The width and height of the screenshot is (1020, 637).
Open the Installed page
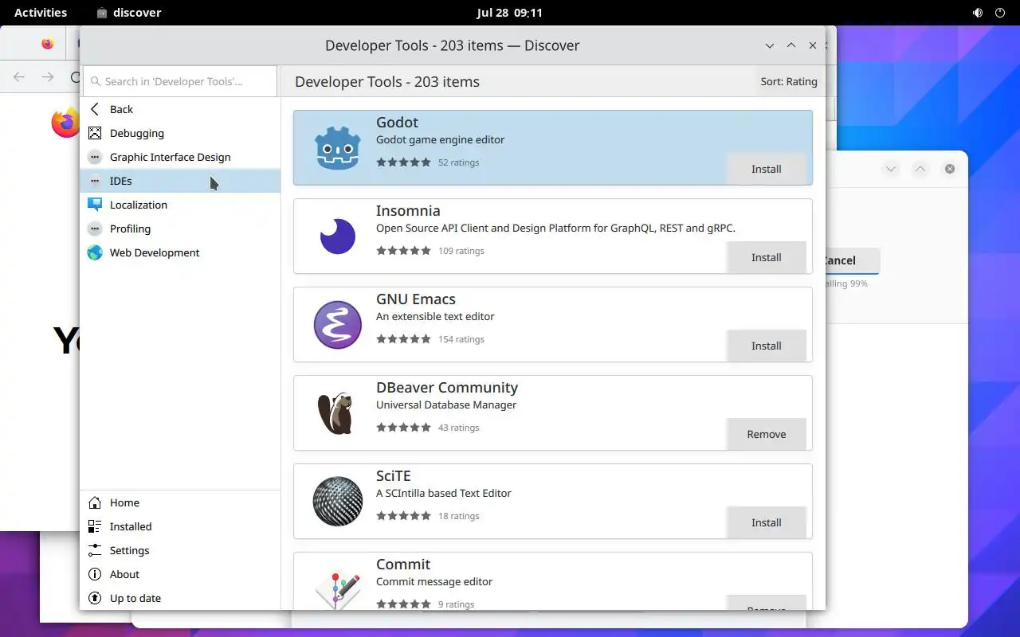point(180,526)
